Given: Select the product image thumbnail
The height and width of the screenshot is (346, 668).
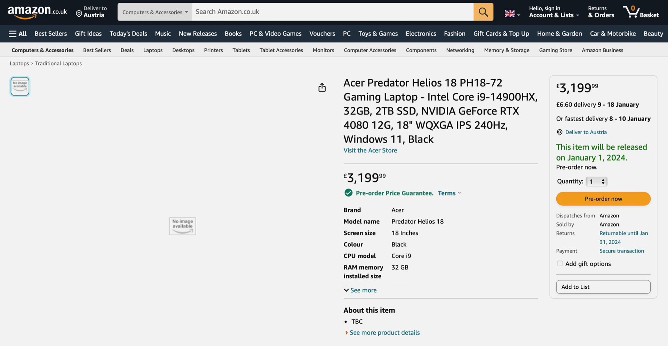Looking at the screenshot, I should click(20, 86).
